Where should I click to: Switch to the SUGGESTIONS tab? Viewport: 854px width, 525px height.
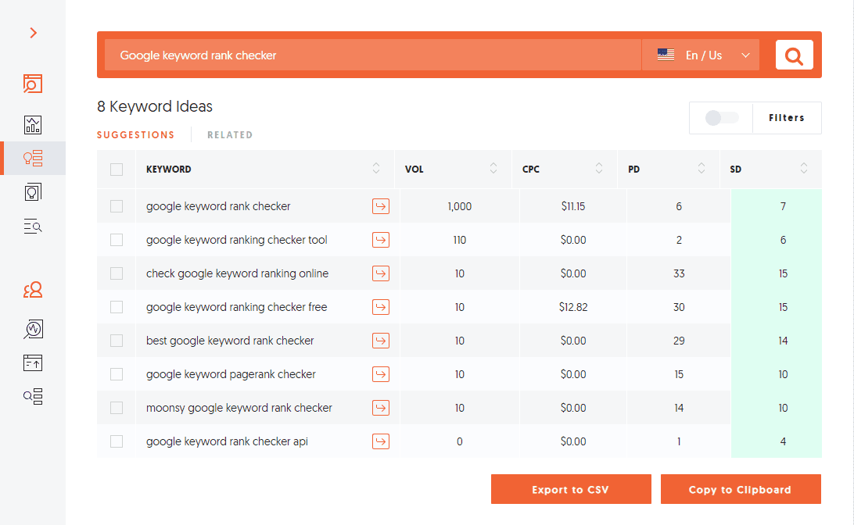(x=135, y=135)
